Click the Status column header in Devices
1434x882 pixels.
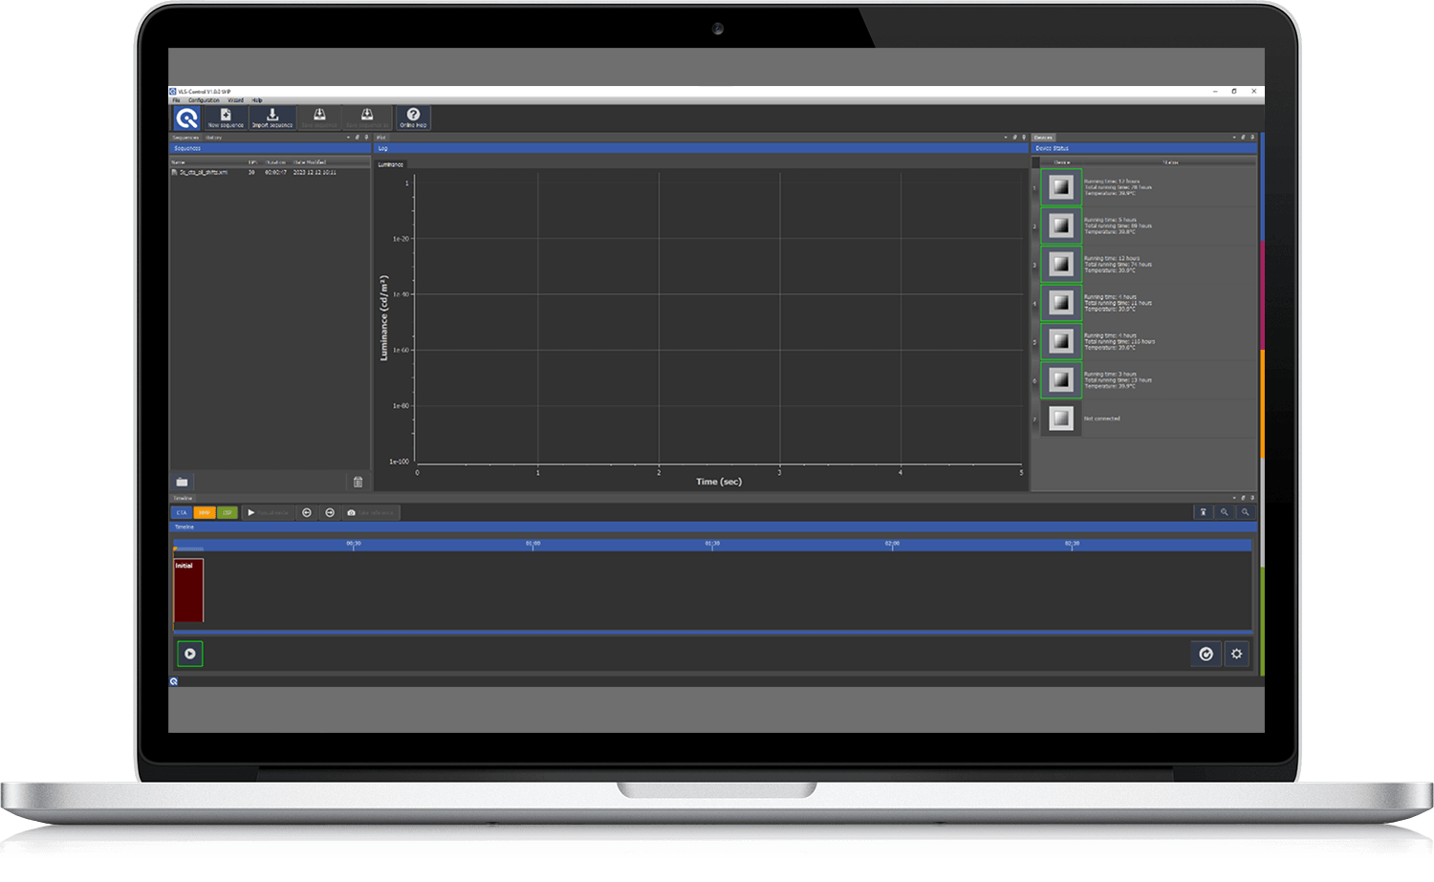(x=1170, y=162)
